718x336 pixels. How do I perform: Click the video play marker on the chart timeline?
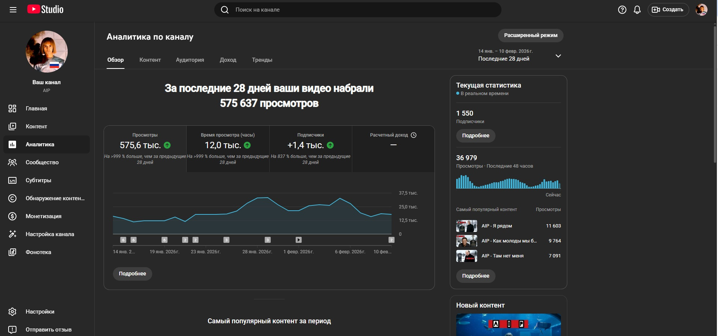pyautogui.click(x=298, y=240)
